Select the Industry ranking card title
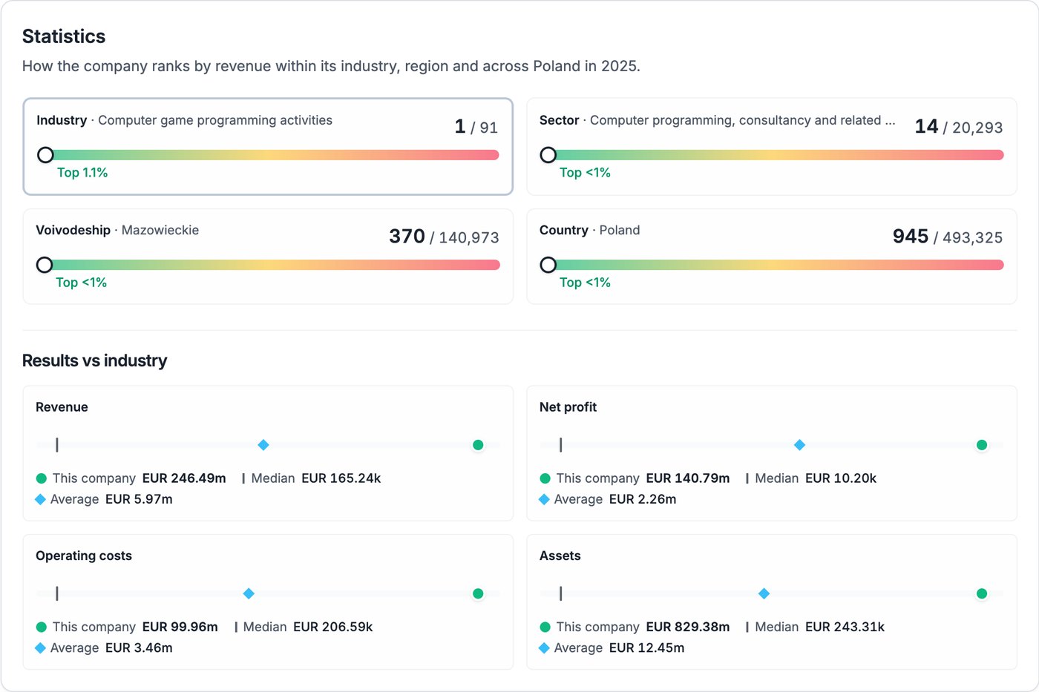1039x692 pixels. pyautogui.click(x=184, y=120)
